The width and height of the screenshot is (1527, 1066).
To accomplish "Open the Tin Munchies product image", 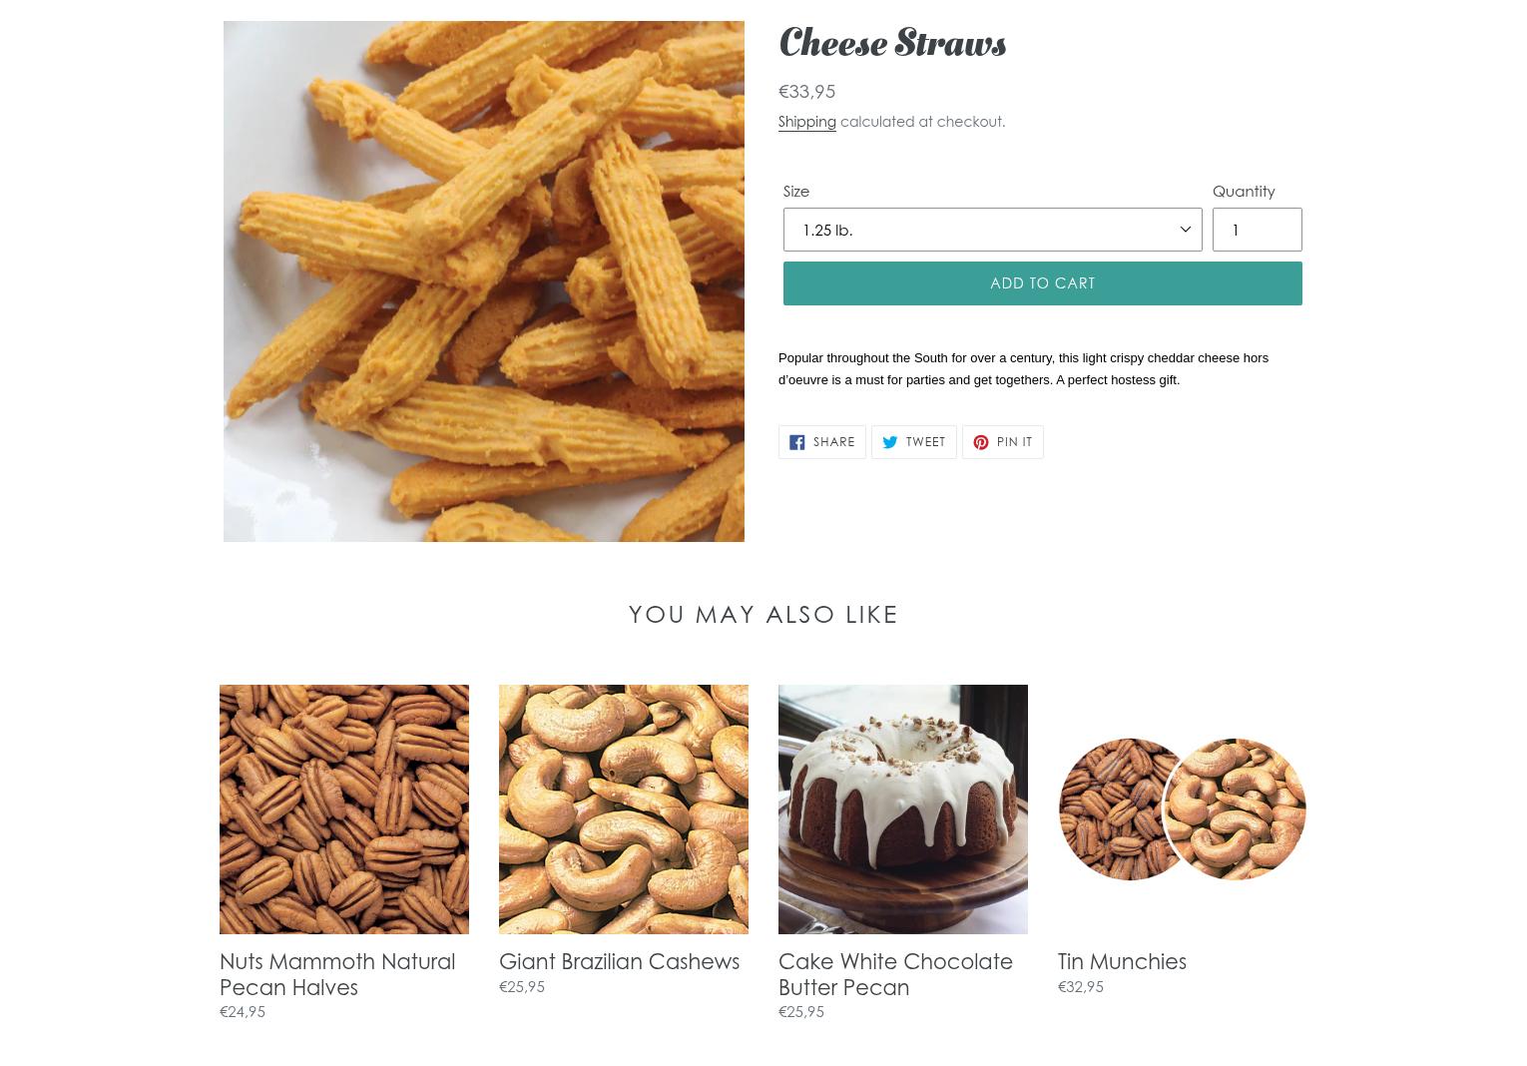I will pyautogui.click(x=1182, y=809).
